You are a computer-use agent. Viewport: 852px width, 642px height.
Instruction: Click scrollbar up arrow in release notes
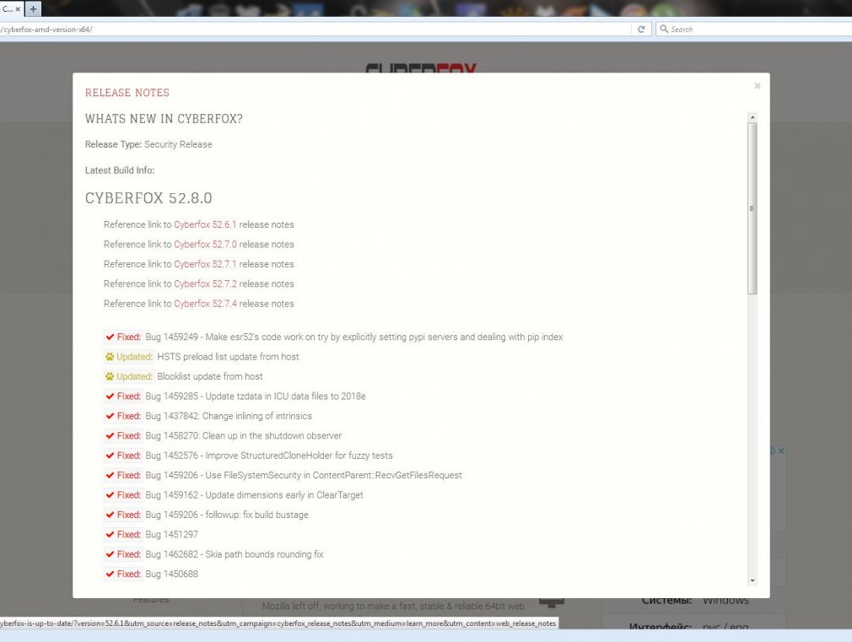752,117
